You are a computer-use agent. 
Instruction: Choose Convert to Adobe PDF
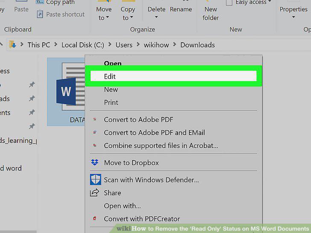tap(138, 119)
